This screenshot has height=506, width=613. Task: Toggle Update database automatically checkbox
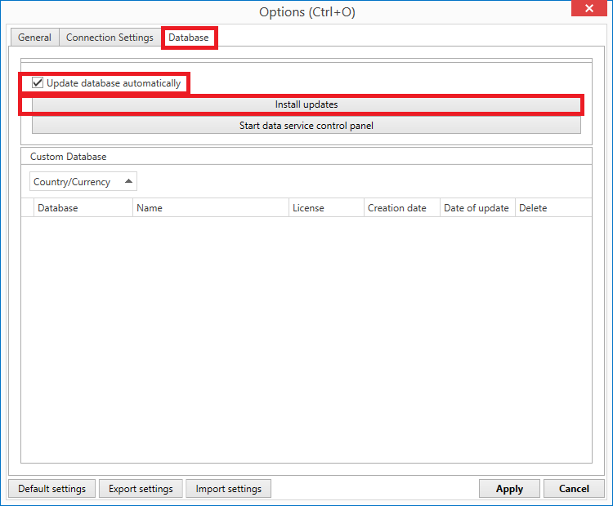click(38, 82)
